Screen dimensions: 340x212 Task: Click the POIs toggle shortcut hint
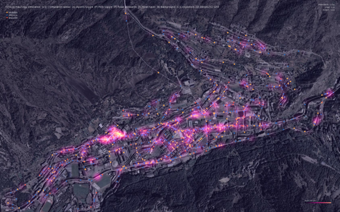point(103,7)
